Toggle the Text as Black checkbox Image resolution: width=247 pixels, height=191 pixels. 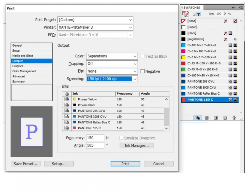[142, 56]
